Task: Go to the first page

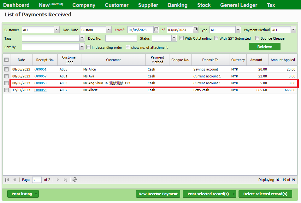Action: coord(7,179)
